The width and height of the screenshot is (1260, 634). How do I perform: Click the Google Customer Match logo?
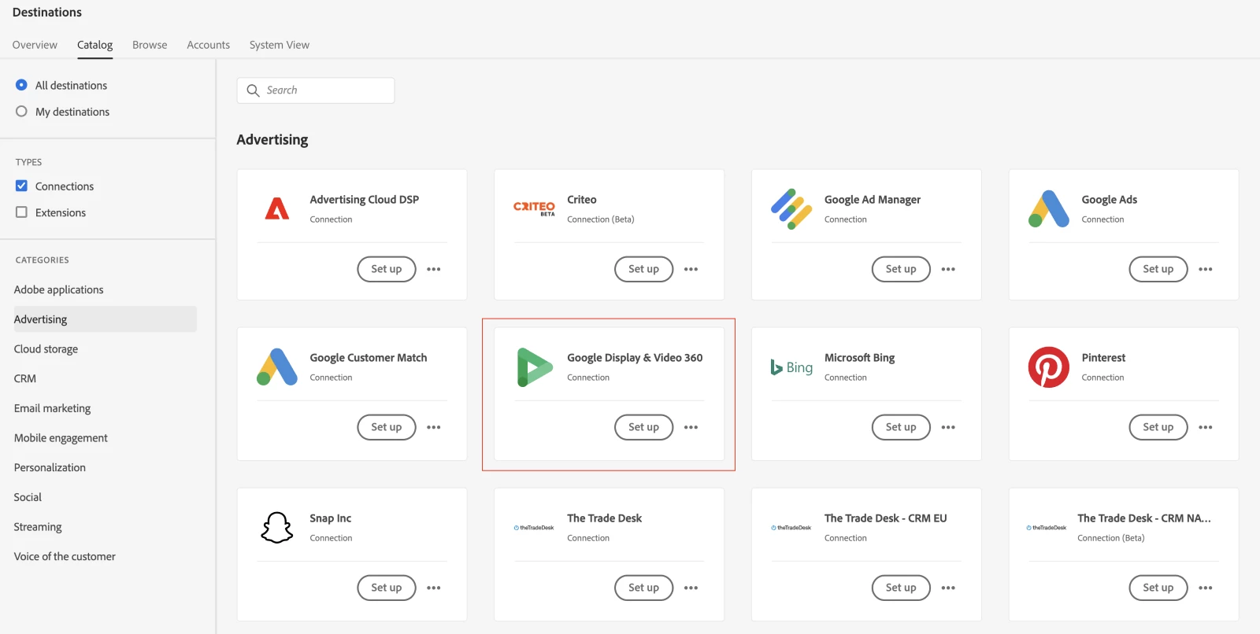tap(276, 367)
